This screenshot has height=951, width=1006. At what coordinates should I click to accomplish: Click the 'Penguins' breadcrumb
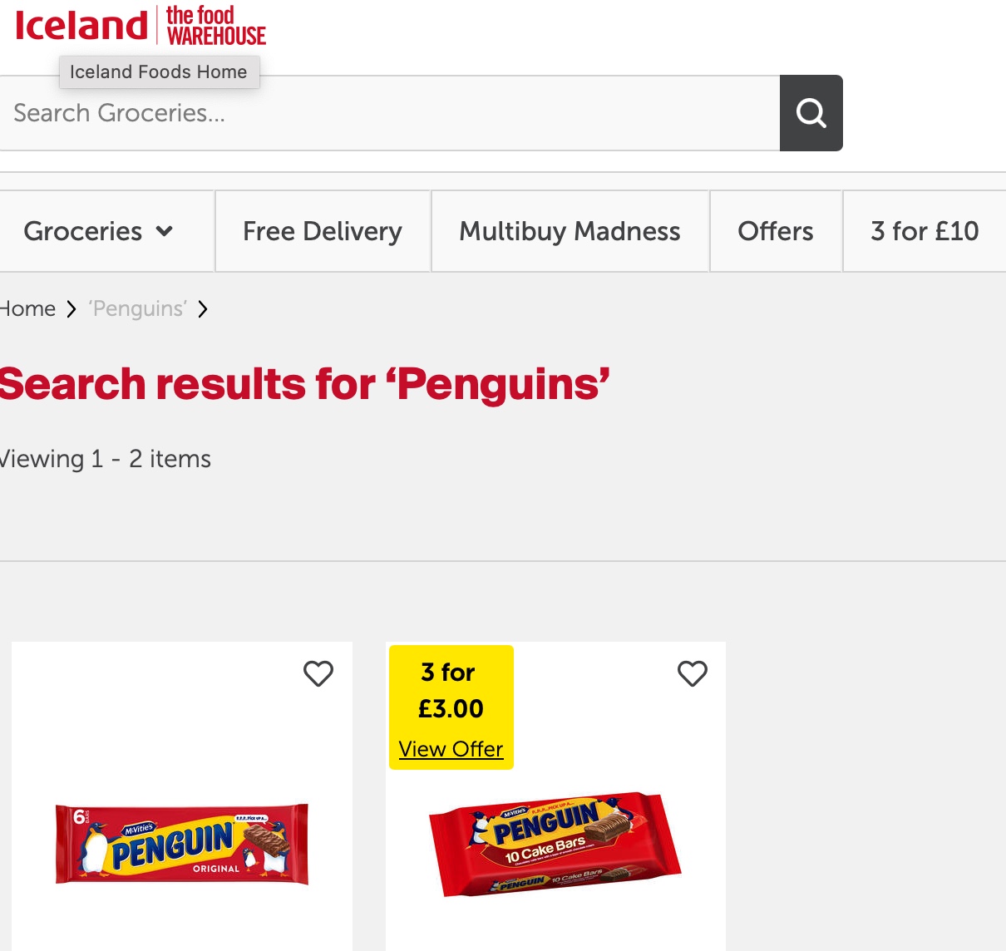[x=138, y=309]
